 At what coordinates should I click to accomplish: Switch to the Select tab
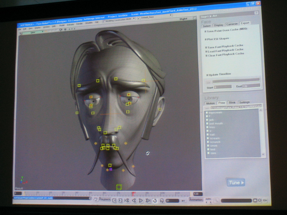coord(207,26)
